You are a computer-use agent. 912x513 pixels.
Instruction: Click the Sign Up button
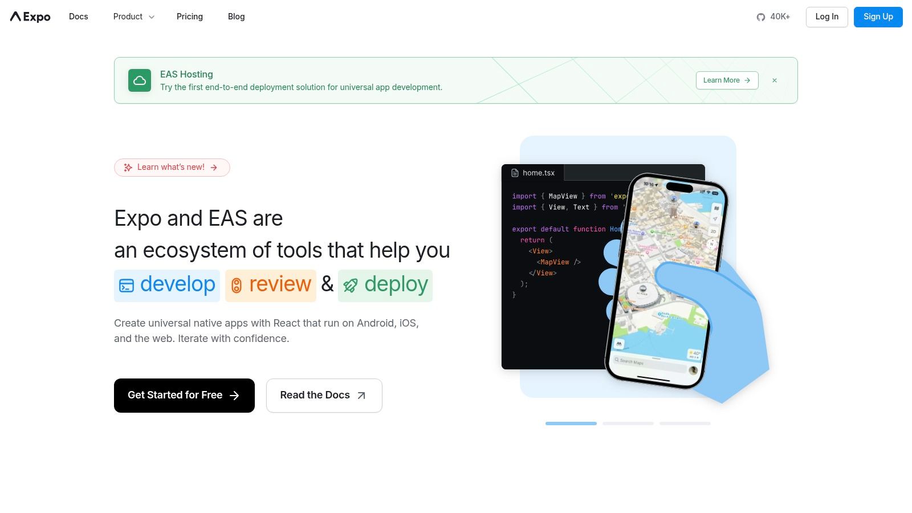tap(878, 17)
